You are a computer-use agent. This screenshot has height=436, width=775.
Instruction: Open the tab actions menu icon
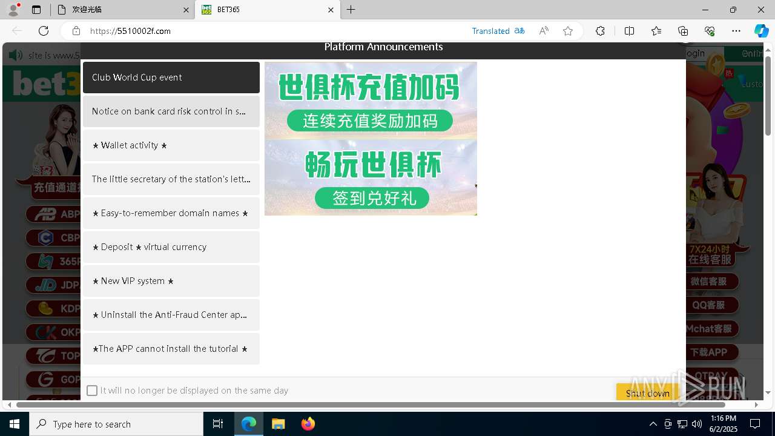coord(36,10)
